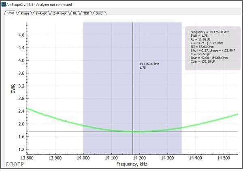
Task: Open the RL tab
Action: pos(75,13)
